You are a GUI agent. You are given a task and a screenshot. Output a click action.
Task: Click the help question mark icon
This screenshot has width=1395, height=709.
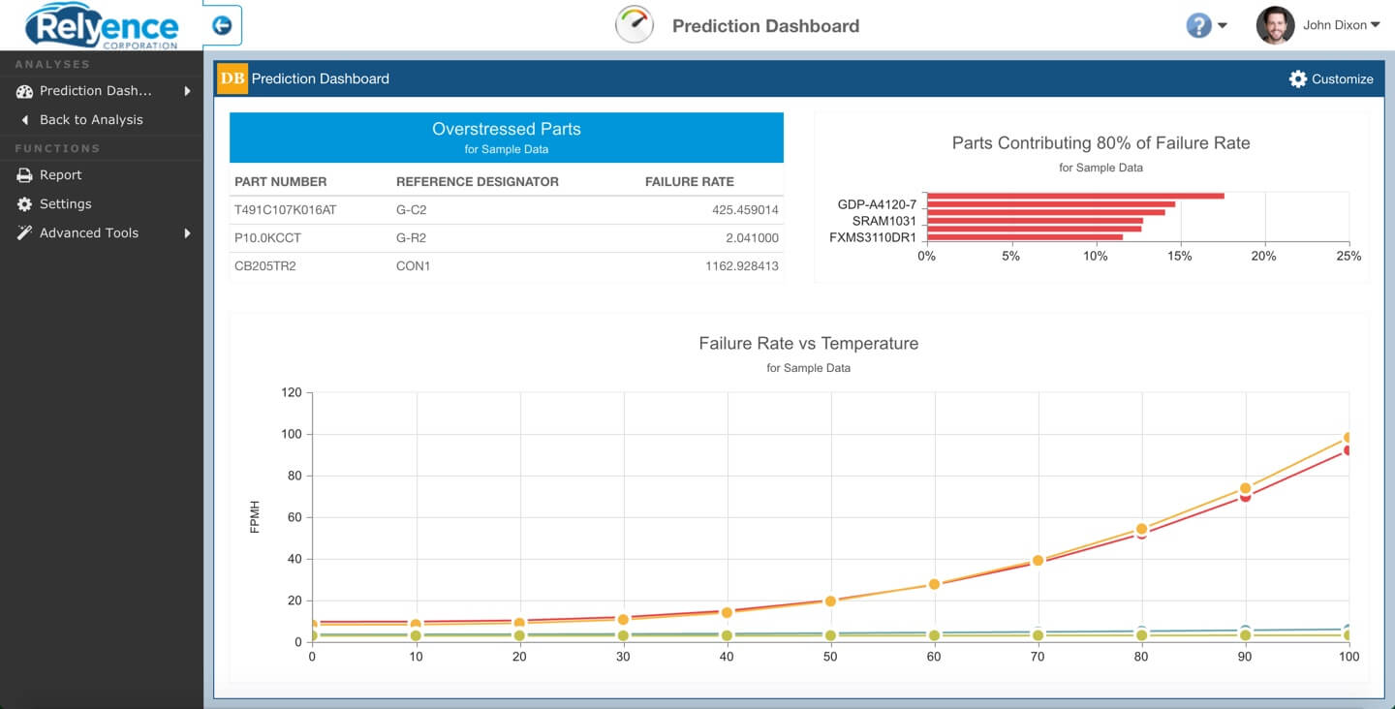point(1198,24)
